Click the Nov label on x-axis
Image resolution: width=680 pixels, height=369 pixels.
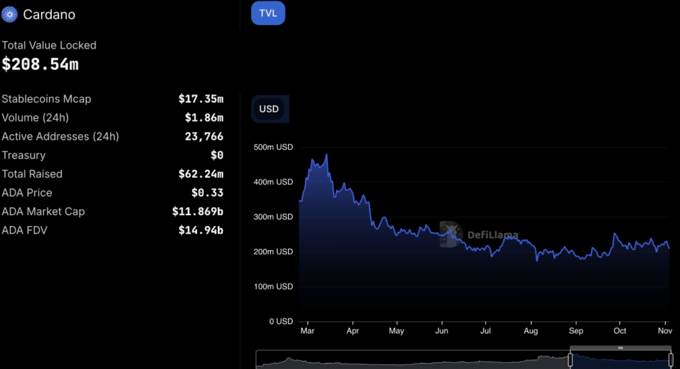tap(665, 331)
